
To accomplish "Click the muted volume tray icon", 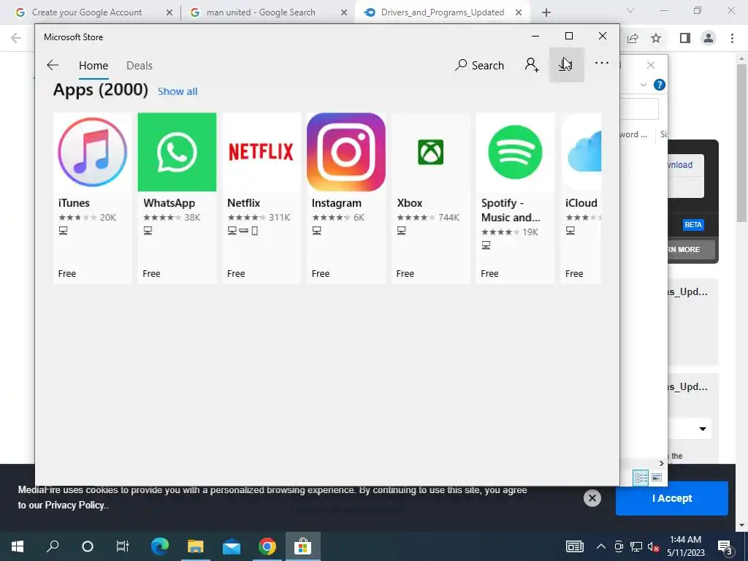I will [654, 546].
